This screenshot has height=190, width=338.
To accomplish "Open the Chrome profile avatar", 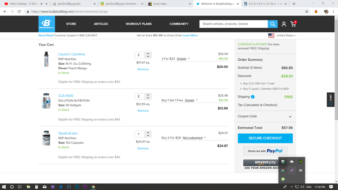I will 326,12.
